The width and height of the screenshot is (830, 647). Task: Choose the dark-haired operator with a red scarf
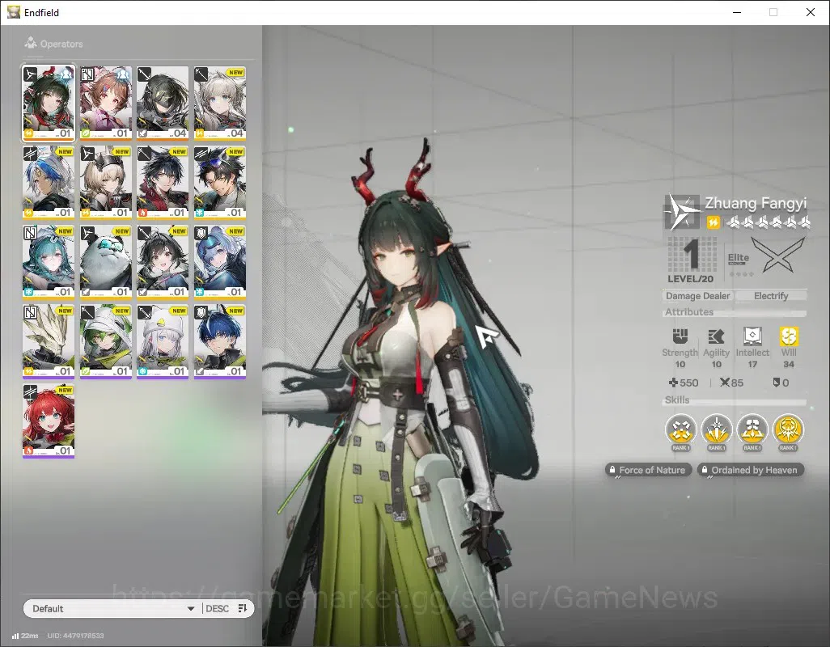[x=163, y=183]
